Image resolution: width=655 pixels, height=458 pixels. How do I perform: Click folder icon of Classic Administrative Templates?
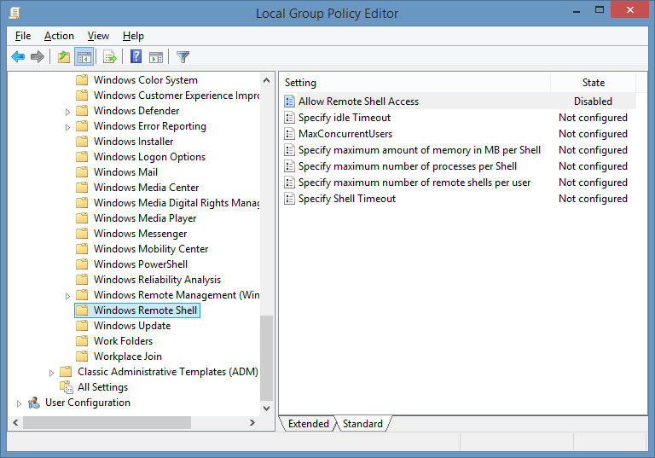[x=66, y=371]
